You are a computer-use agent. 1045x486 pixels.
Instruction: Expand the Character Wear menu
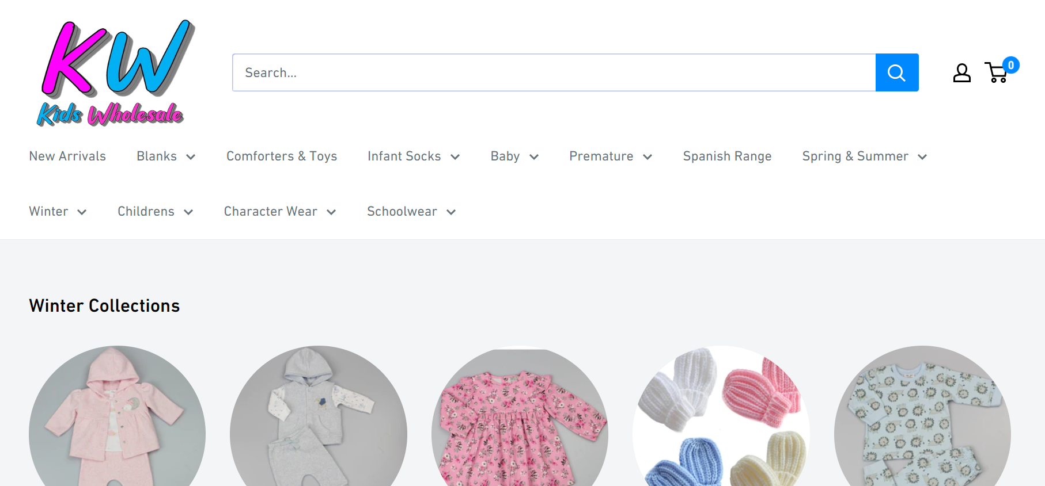pos(280,212)
